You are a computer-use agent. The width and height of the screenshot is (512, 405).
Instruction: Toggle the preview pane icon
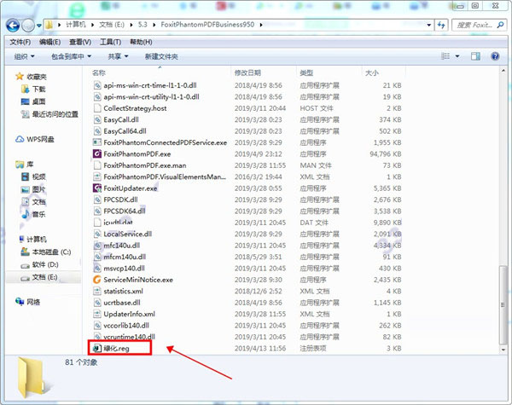475,56
